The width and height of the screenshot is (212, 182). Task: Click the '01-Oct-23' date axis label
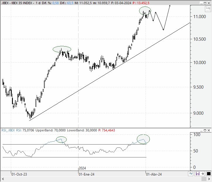coord(19,174)
